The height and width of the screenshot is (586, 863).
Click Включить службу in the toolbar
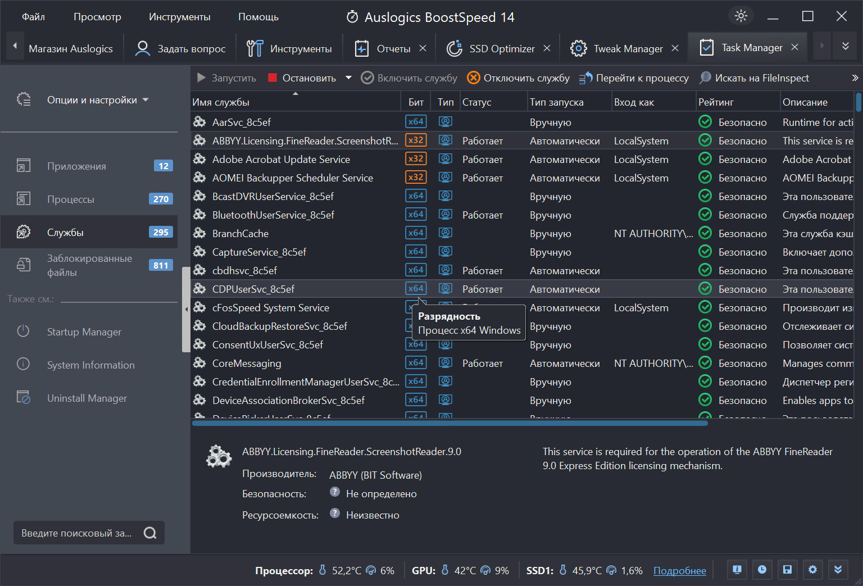coord(409,78)
